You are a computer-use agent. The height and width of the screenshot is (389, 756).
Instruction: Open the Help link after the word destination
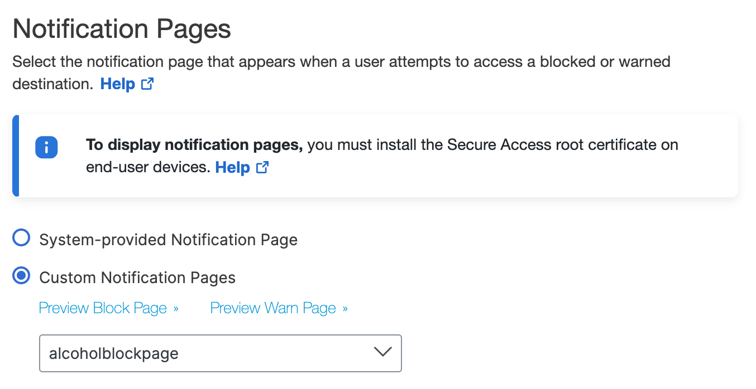[118, 84]
